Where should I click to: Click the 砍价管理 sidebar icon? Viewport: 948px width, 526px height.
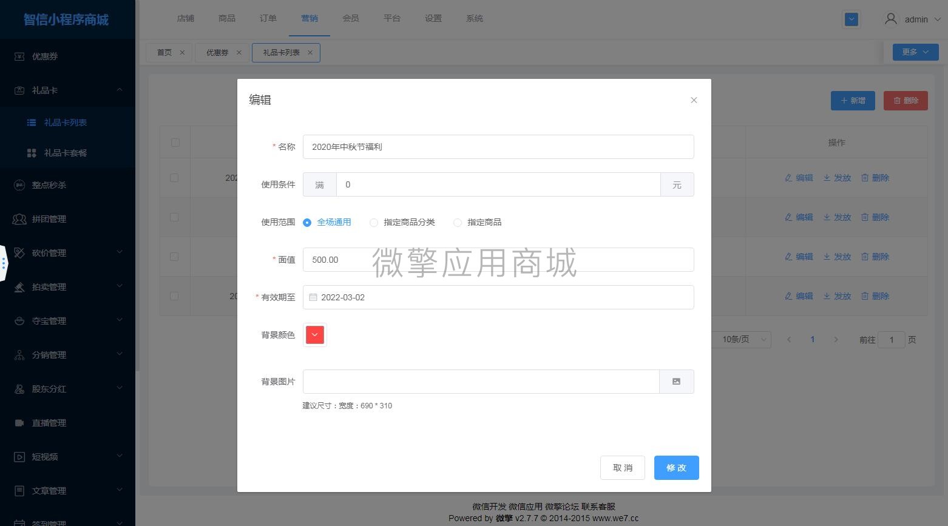click(x=19, y=253)
